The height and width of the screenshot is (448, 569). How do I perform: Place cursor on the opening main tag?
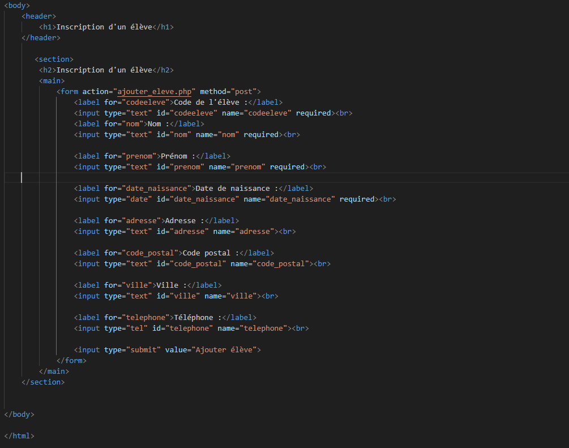[52, 81]
